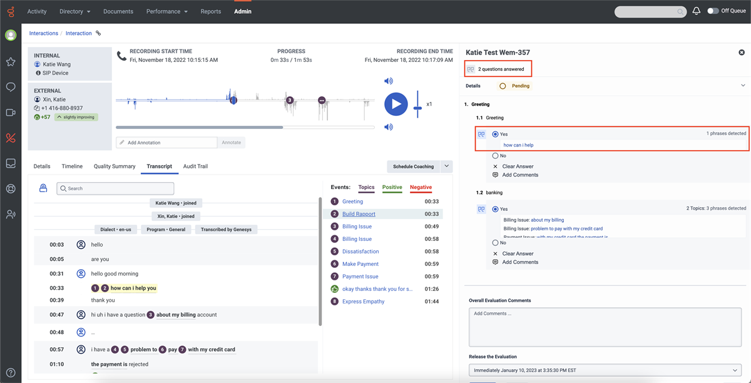Image resolution: width=751 pixels, height=383 pixels.
Task: Open notifications via the bell icon
Action: tap(696, 11)
